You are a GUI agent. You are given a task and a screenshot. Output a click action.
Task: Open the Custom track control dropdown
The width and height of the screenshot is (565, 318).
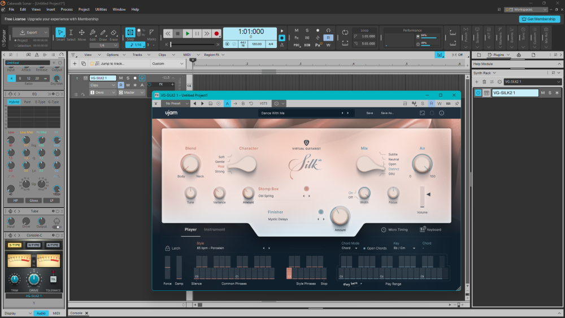pyautogui.click(x=168, y=63)
